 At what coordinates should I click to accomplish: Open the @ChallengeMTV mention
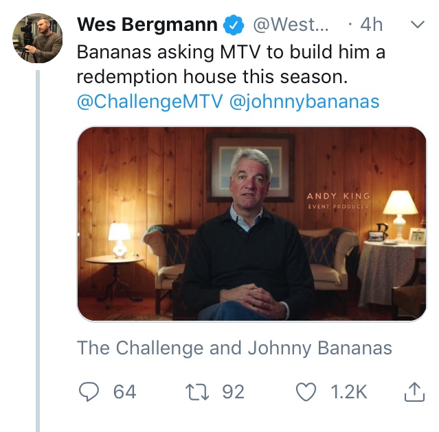click(150, 102)
